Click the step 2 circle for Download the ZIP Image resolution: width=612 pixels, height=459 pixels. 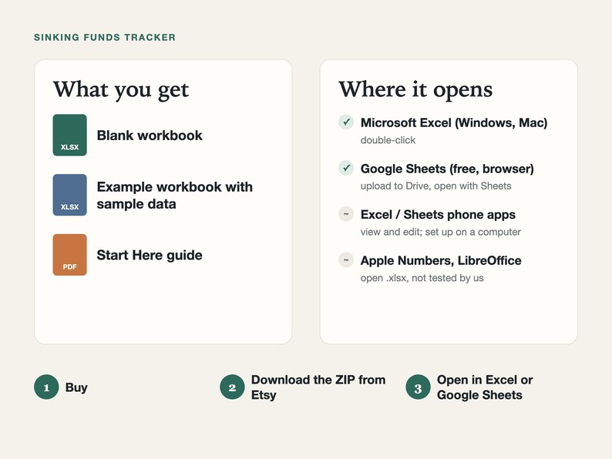click(232, 387)
